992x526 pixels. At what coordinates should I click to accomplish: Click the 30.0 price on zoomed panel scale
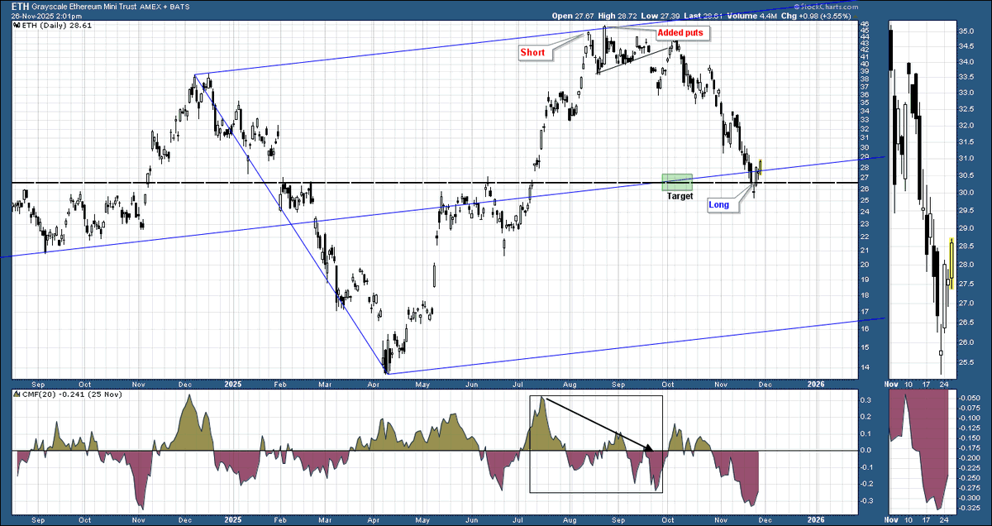(x=968, y=193)
